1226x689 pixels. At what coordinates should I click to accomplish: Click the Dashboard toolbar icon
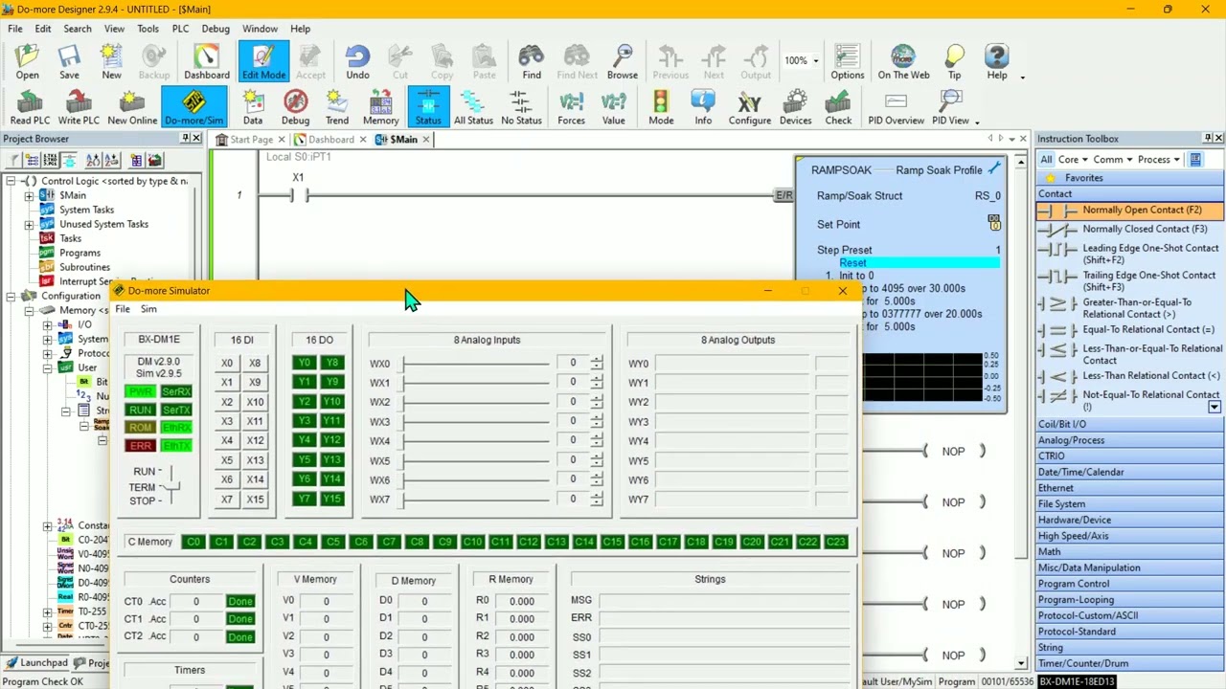pyautogui.click(x=207, y=62)
